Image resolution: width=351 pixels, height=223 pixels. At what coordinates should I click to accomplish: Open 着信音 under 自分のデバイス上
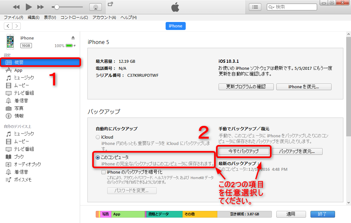(21, 172)
